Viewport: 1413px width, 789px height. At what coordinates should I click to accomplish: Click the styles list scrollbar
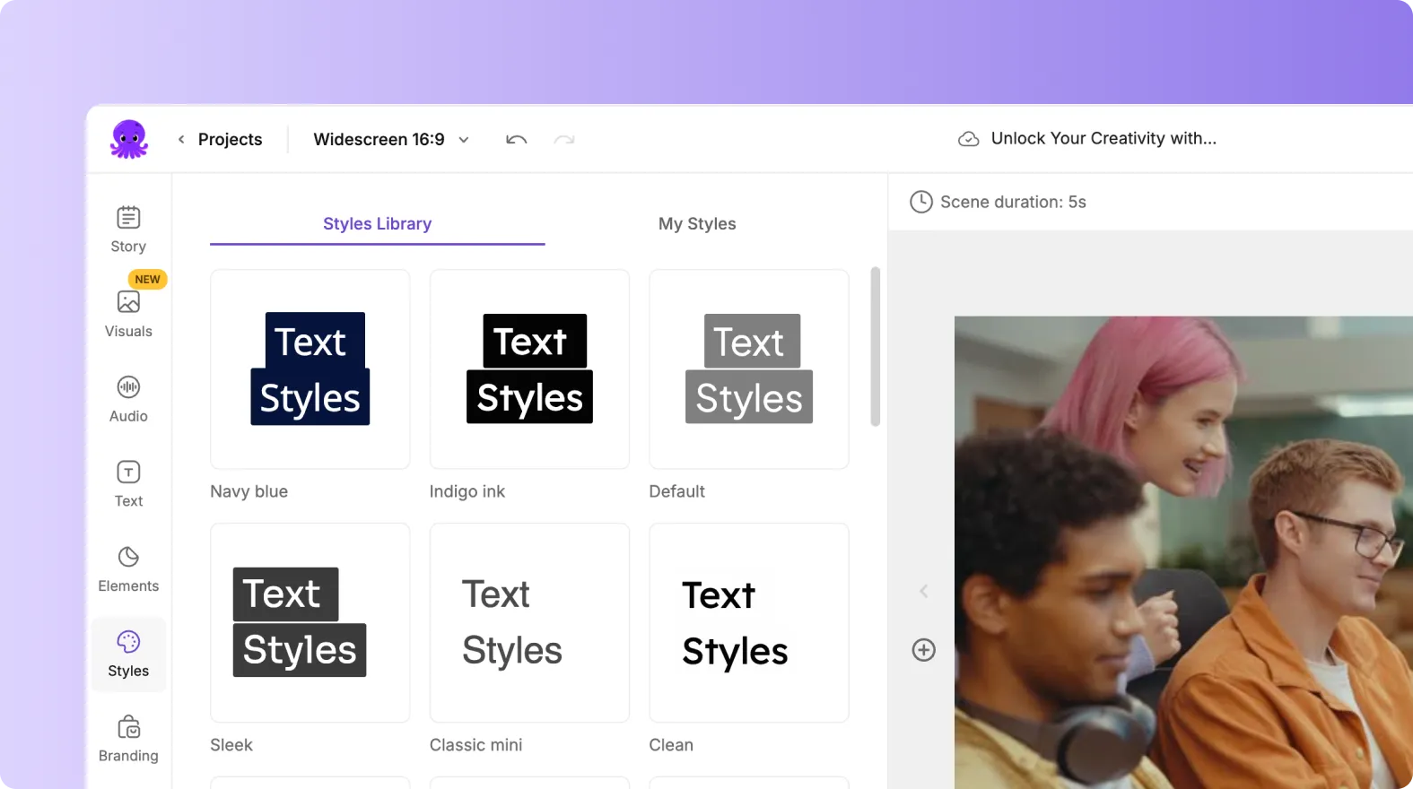[876, 347]
